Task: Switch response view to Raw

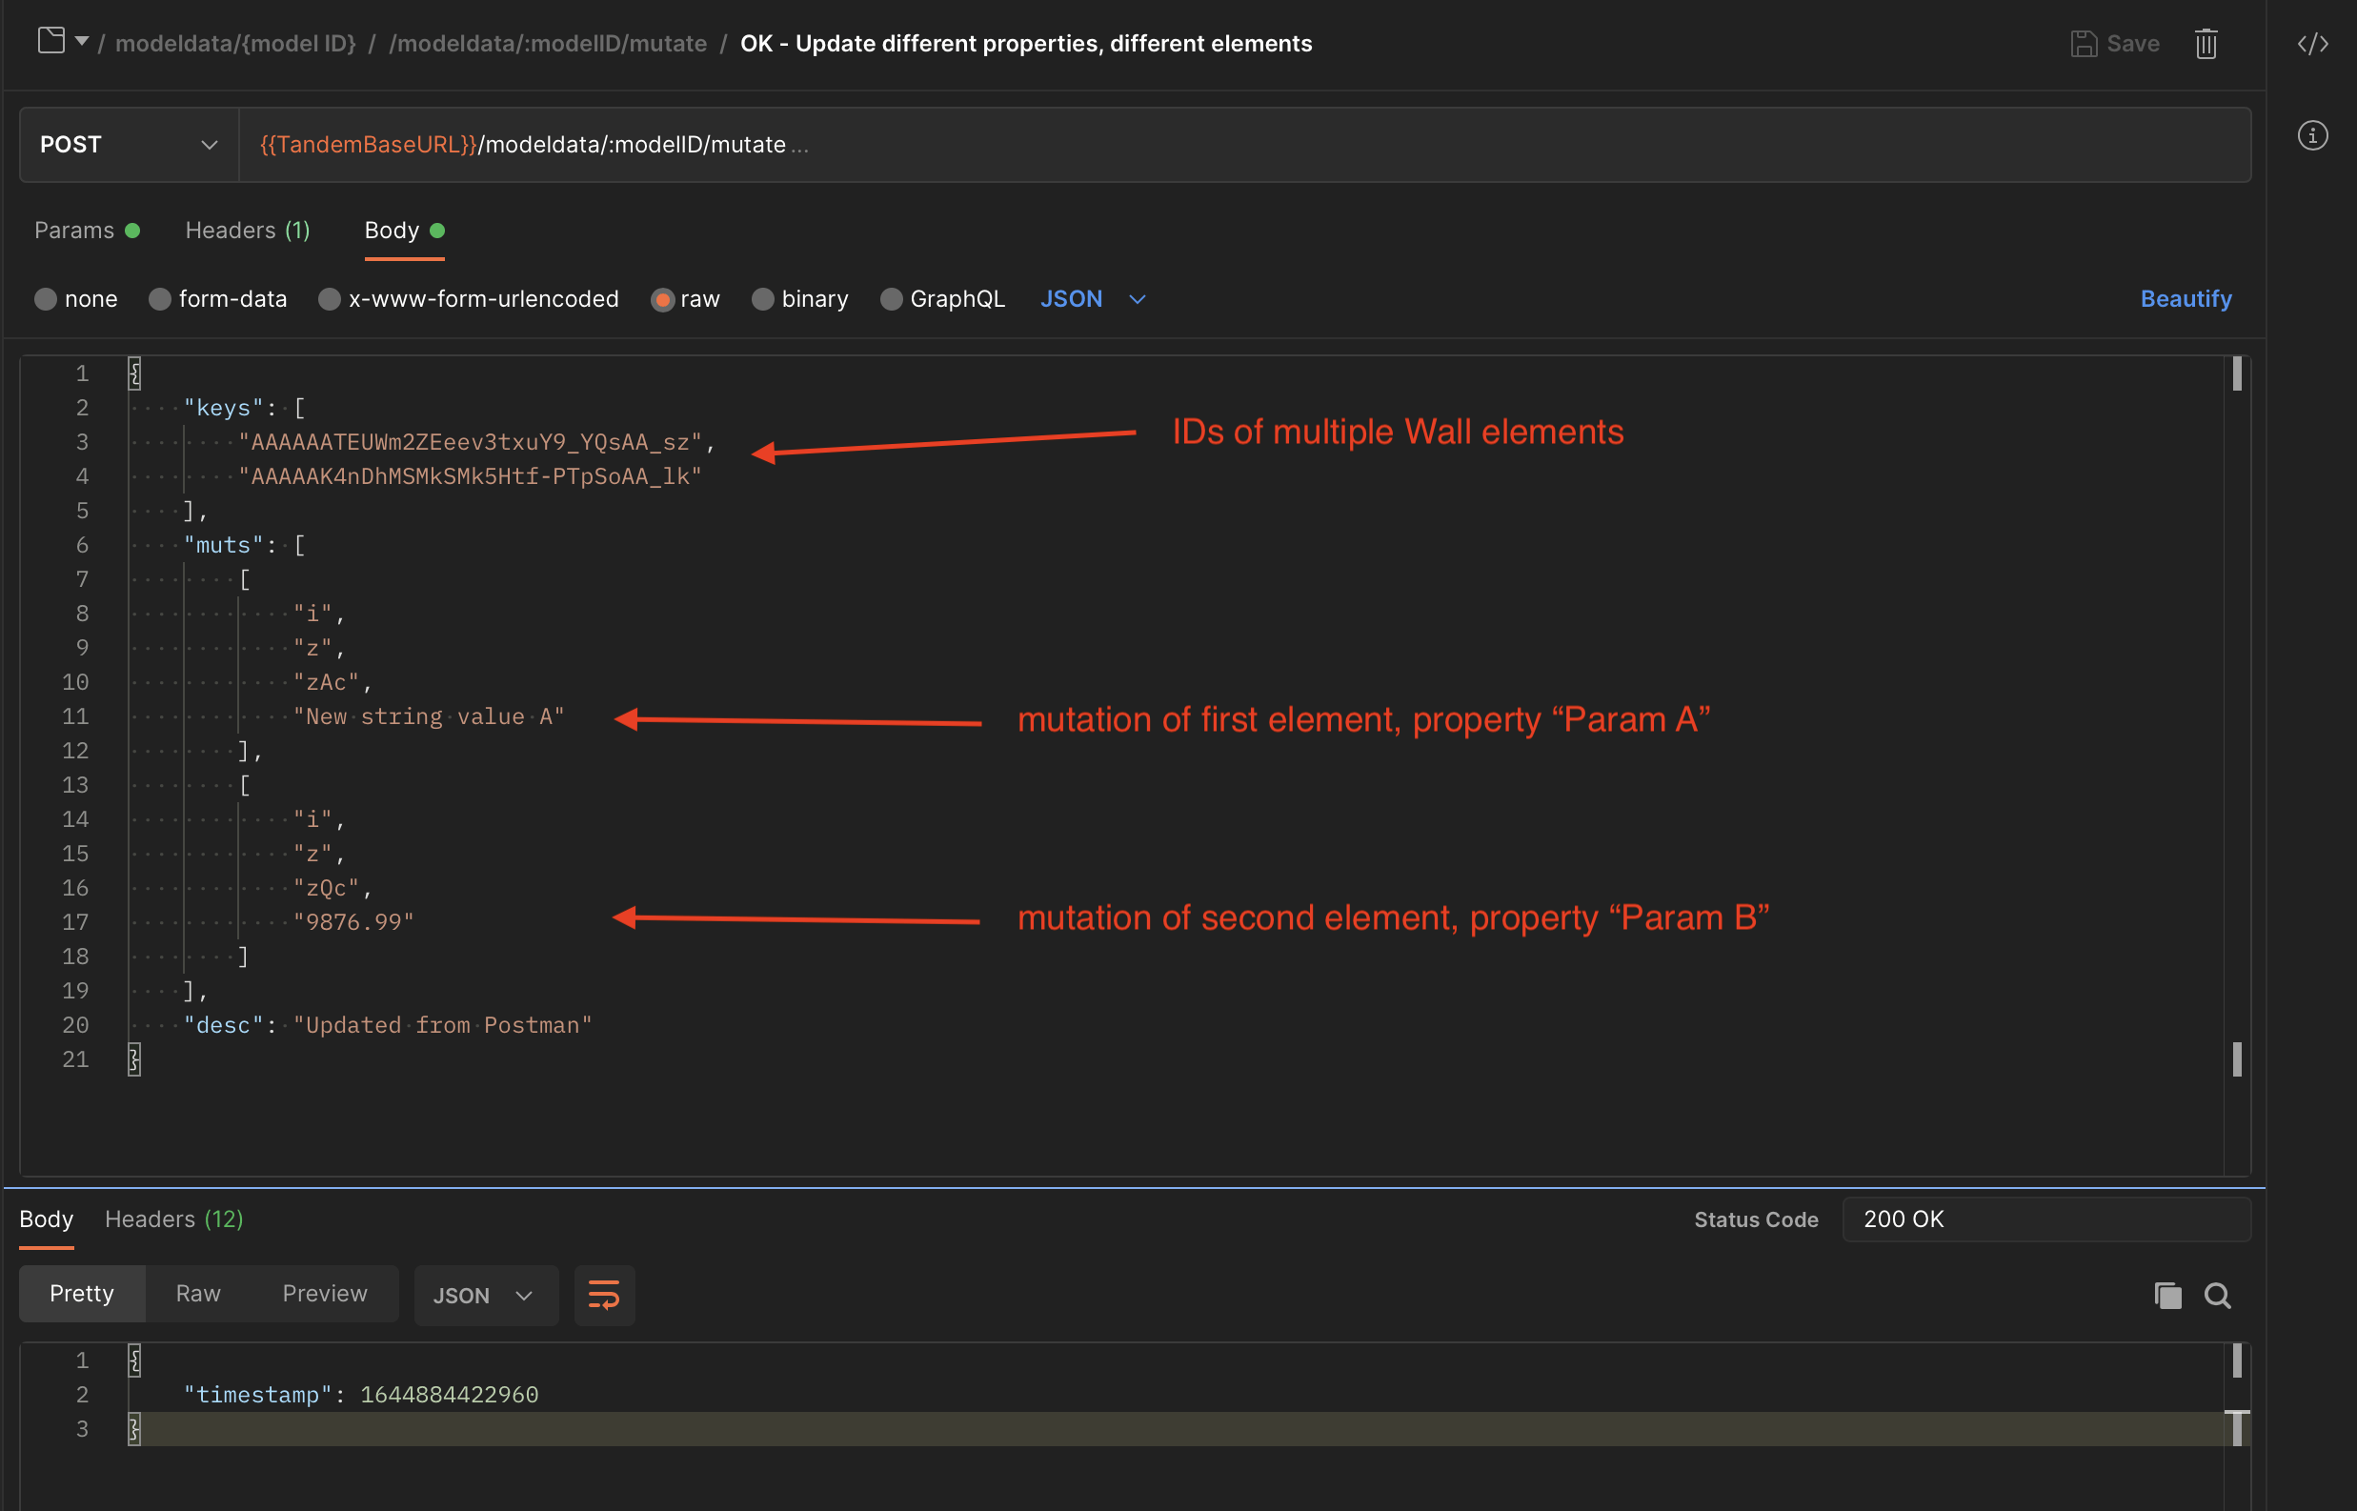Action: coord(197,1293)
